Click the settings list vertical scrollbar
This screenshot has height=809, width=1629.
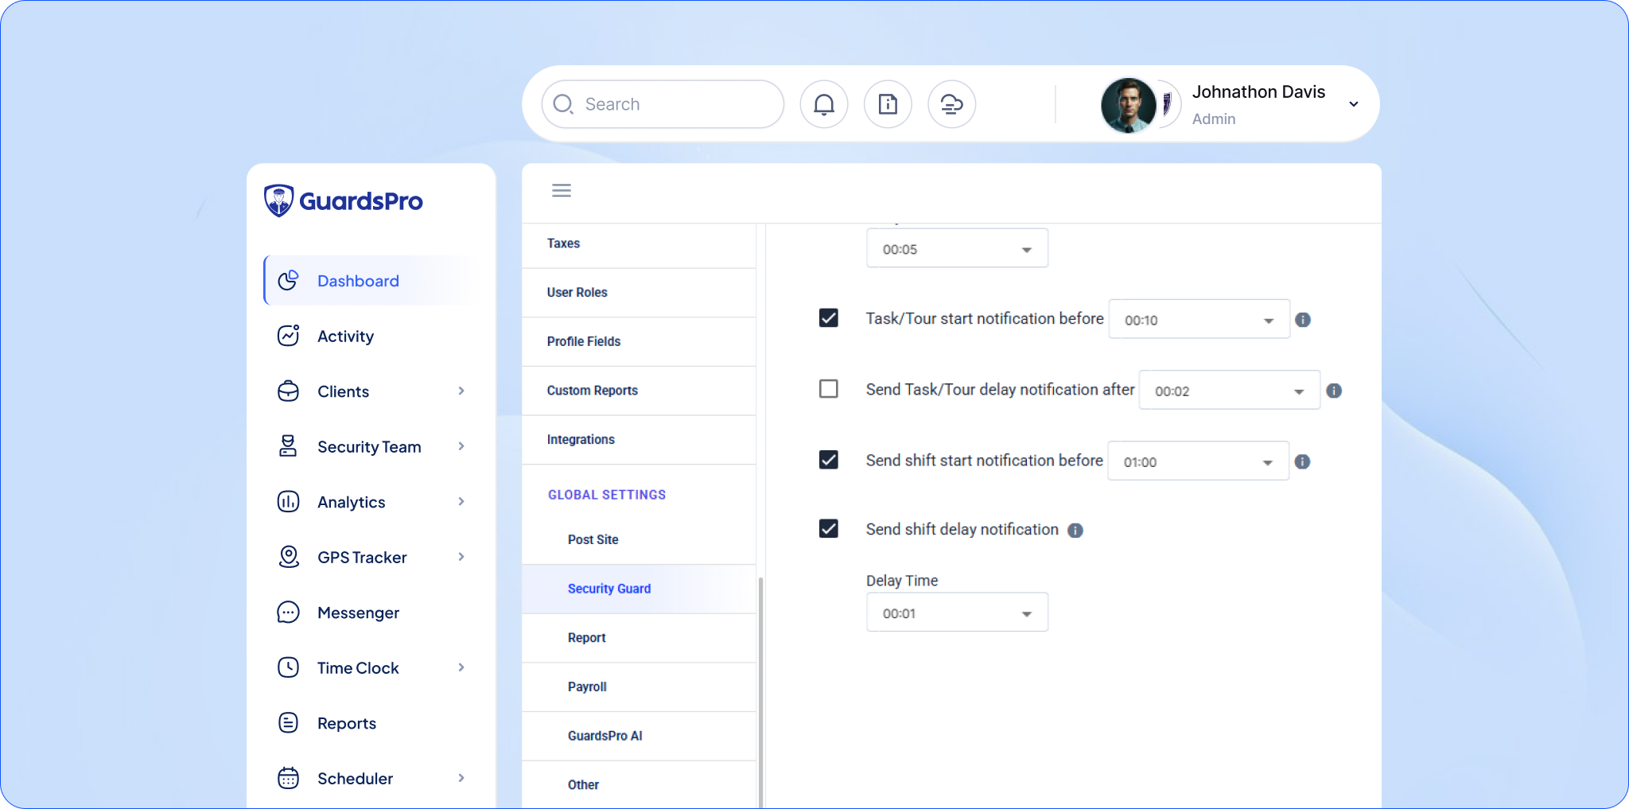[760, 692]
